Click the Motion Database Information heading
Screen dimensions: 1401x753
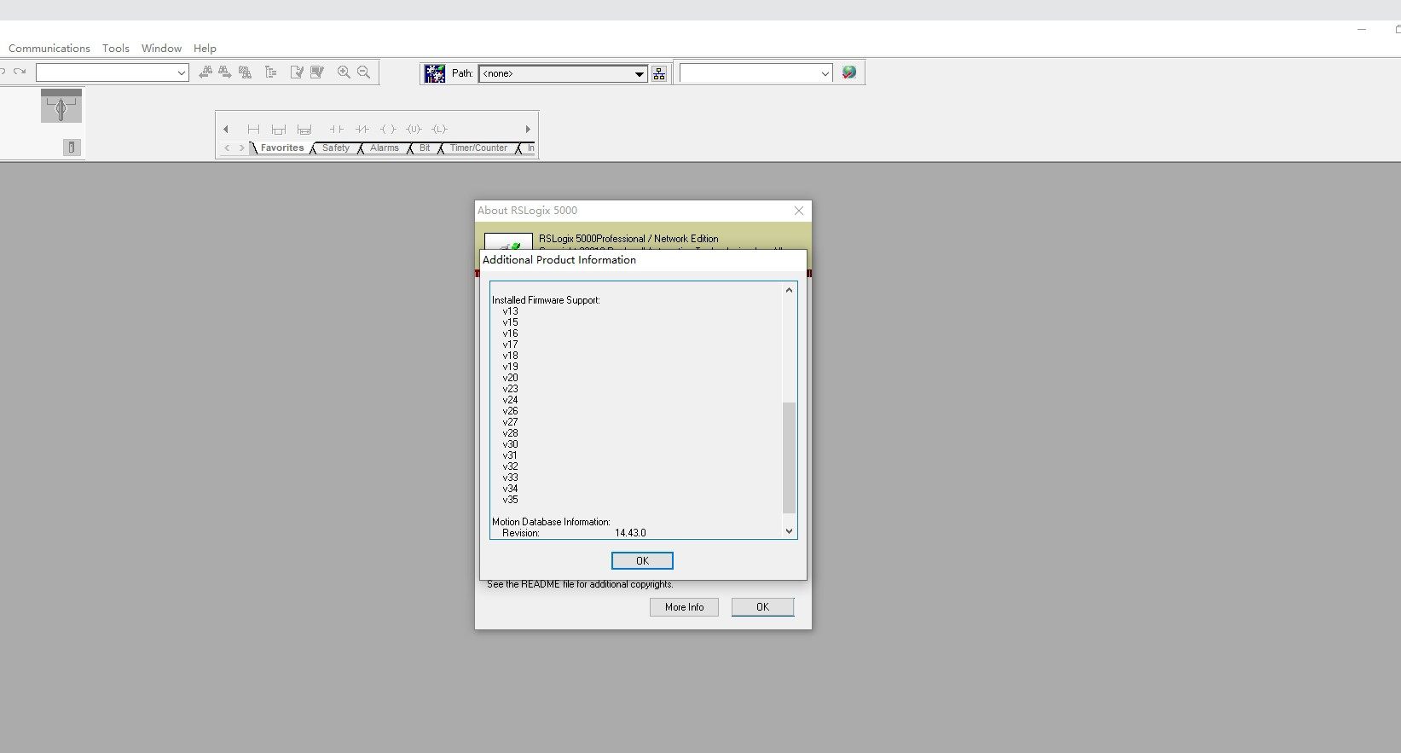pos(551,522)
